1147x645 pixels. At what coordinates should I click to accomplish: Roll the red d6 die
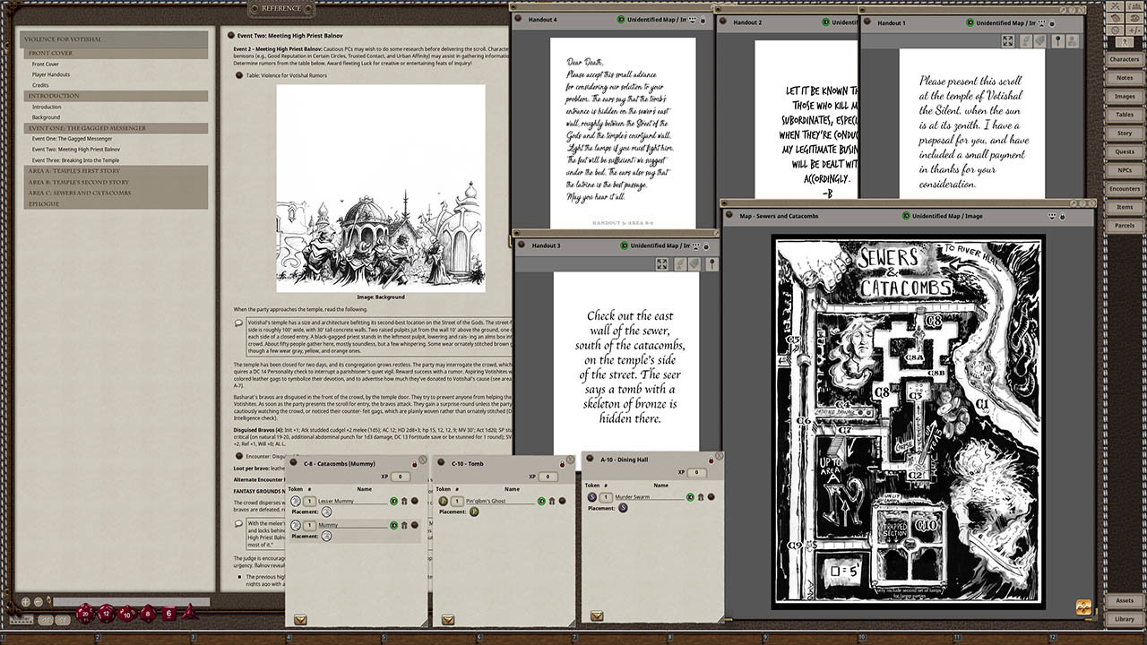169,613
